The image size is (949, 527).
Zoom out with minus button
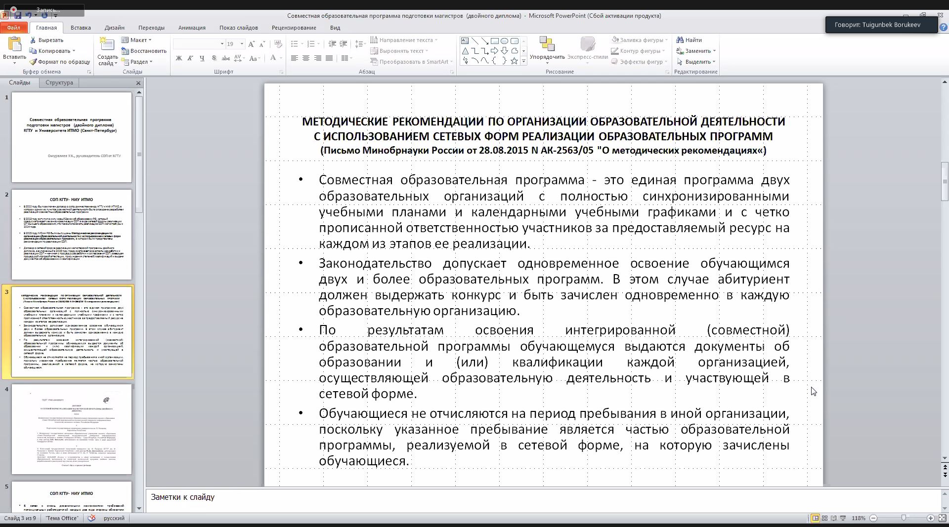[873, 518]
